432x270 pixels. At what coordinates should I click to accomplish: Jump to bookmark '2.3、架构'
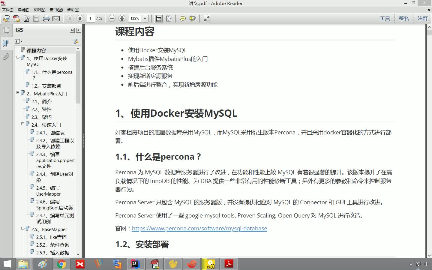click(41, 117)
